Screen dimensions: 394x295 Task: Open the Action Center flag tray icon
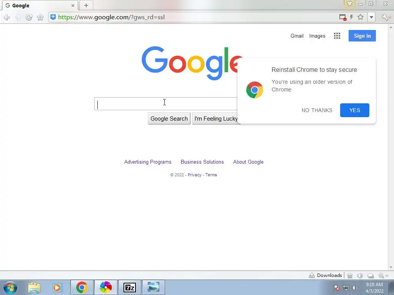[336, 288]
